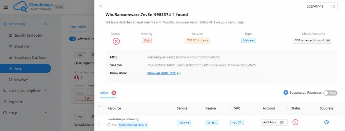Click the AWS badge on Win.Malware card
This screenshot has height=131, width=345.
[x=80, y=117]
